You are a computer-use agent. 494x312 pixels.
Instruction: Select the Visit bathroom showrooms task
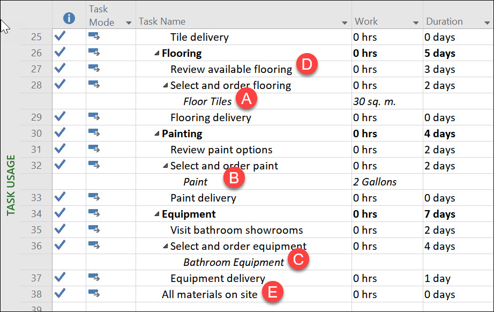(237, 230)
